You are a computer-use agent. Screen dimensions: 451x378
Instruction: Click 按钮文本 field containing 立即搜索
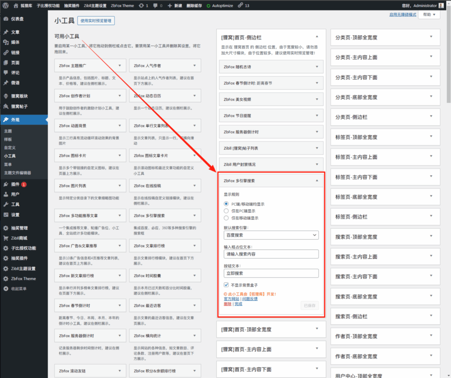(x=271, y=273)
